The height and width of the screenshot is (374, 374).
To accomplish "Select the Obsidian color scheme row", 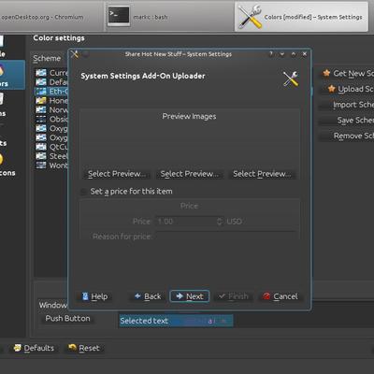I will pyautogui.click(x=51, y=119).
